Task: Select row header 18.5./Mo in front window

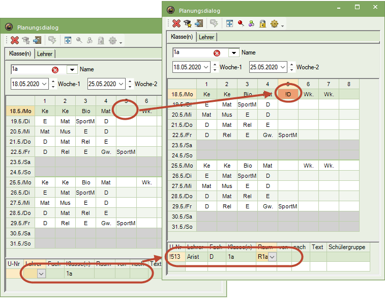Action: click(x=182, y=94)
